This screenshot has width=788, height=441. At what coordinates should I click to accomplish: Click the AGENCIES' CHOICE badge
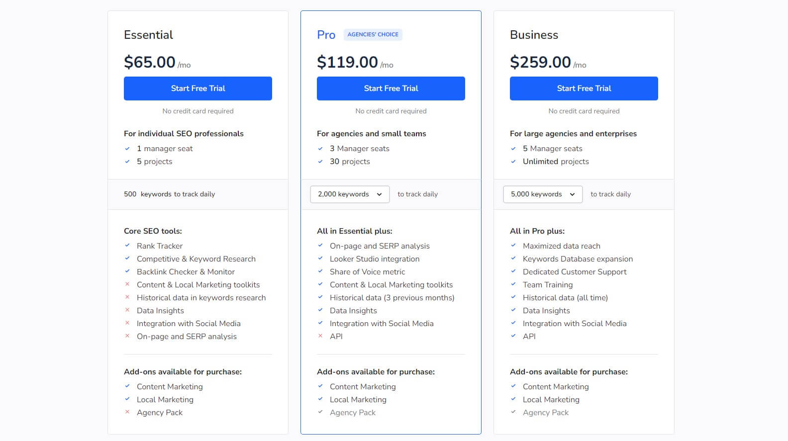[x=373, y=34]
